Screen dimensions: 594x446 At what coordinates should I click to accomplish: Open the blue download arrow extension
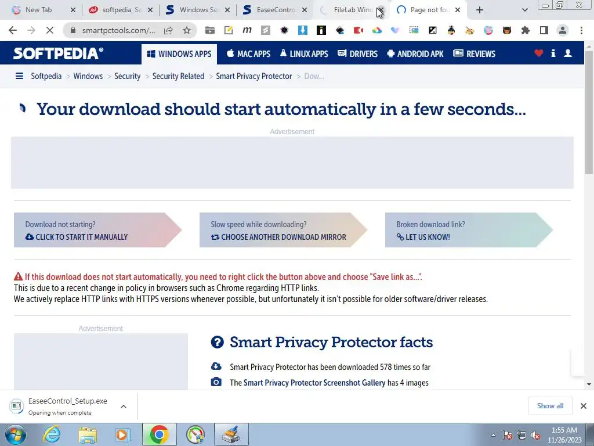(x=303, y=30)
